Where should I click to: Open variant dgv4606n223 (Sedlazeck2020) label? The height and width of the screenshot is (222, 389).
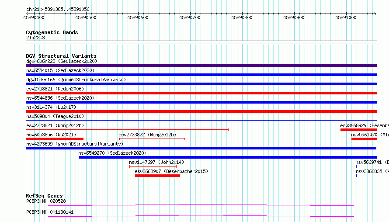coord(62,61)
